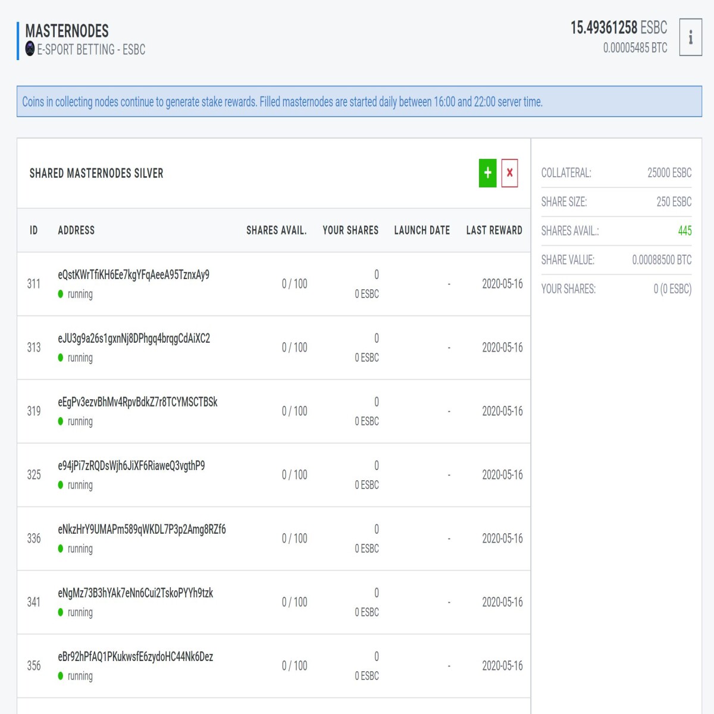Click the blue stake rewards notice banner
Image resolution: width=714 pixels, height=714 pixels.
[359, 101]
